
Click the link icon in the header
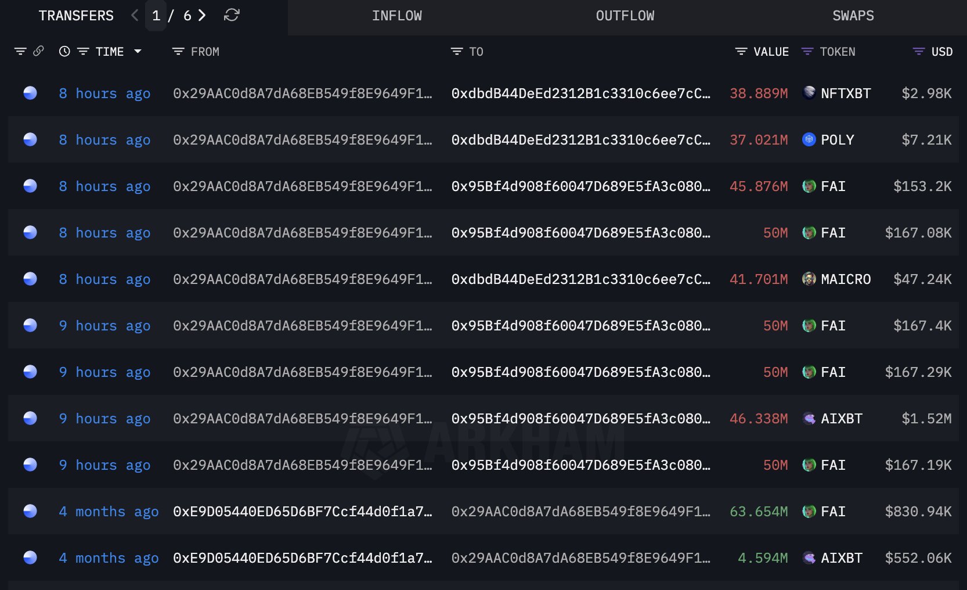coord(38,52)
